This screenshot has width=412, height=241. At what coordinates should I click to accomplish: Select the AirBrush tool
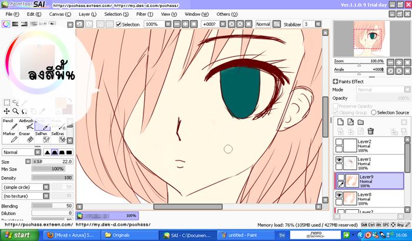[x=26, y=125]
